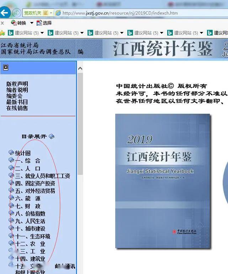Open the first 建议网站 (5) bookmark
Screen dimensions: 228x274
(x=23, y=33)
